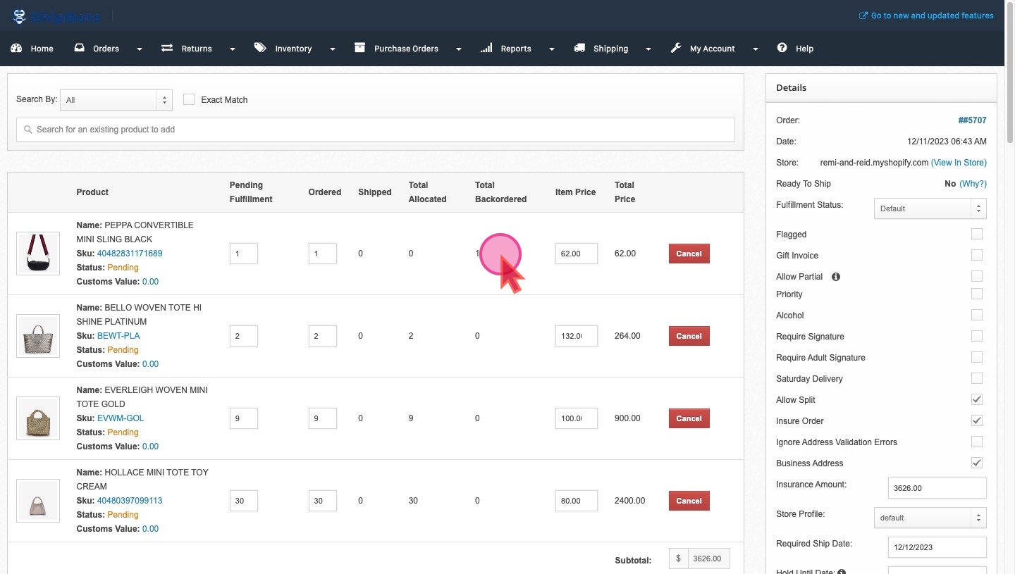The image size is (1015, 574).
Task: Go to new and updated features
Action: (933, 15)
